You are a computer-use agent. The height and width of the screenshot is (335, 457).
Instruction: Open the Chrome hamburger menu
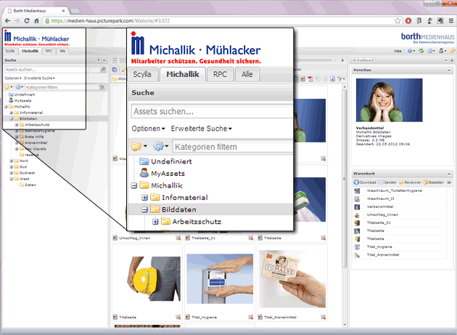[x=451, y=21]
